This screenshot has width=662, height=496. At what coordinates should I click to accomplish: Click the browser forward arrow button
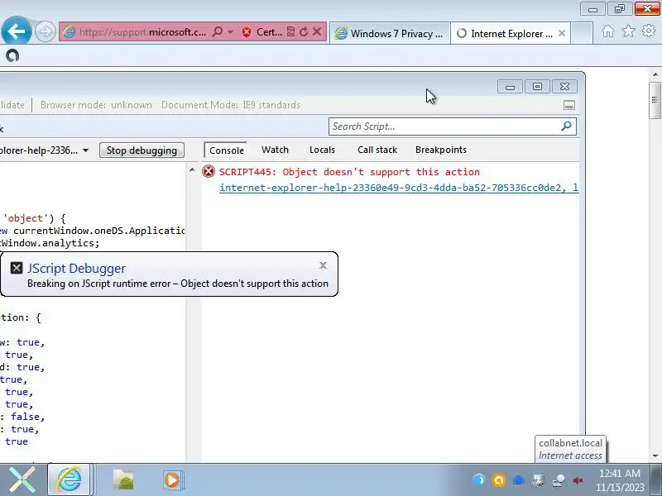tap(46, 31)
